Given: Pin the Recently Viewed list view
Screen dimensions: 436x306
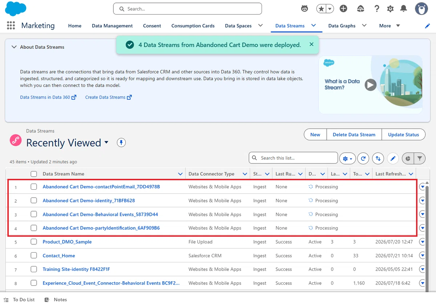Looking at the screenshot, I should (121, 143).
